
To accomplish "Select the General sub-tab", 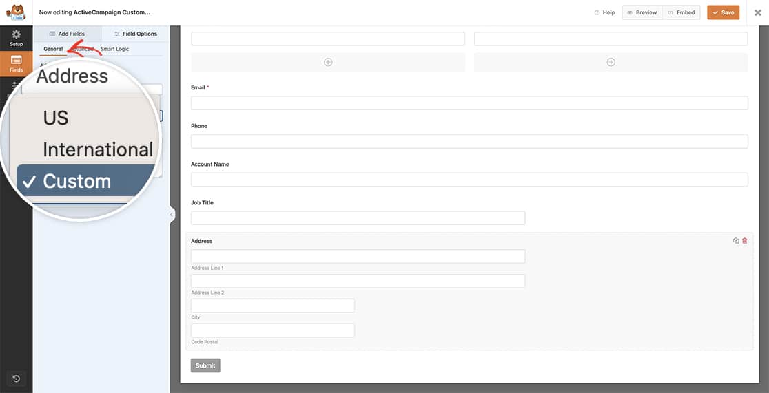I will [53, 49].
